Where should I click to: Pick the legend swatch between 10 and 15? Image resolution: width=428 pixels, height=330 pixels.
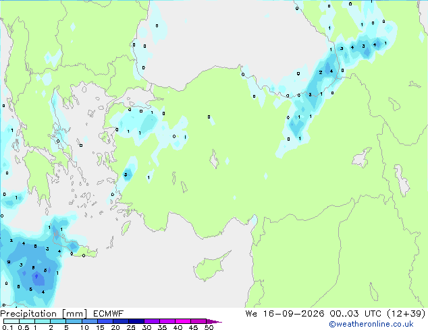[90, 321]
